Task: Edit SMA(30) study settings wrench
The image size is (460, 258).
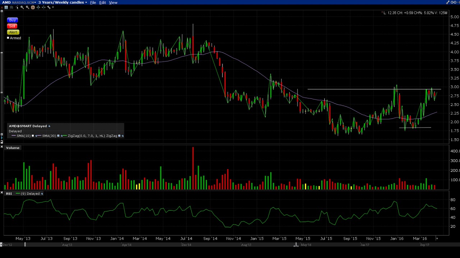Action: [61, 136]
